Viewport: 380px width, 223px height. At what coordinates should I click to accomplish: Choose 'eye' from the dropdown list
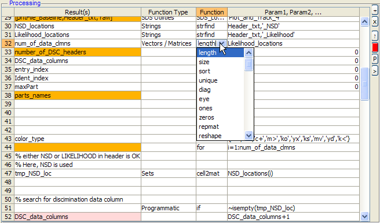[220, 99]
